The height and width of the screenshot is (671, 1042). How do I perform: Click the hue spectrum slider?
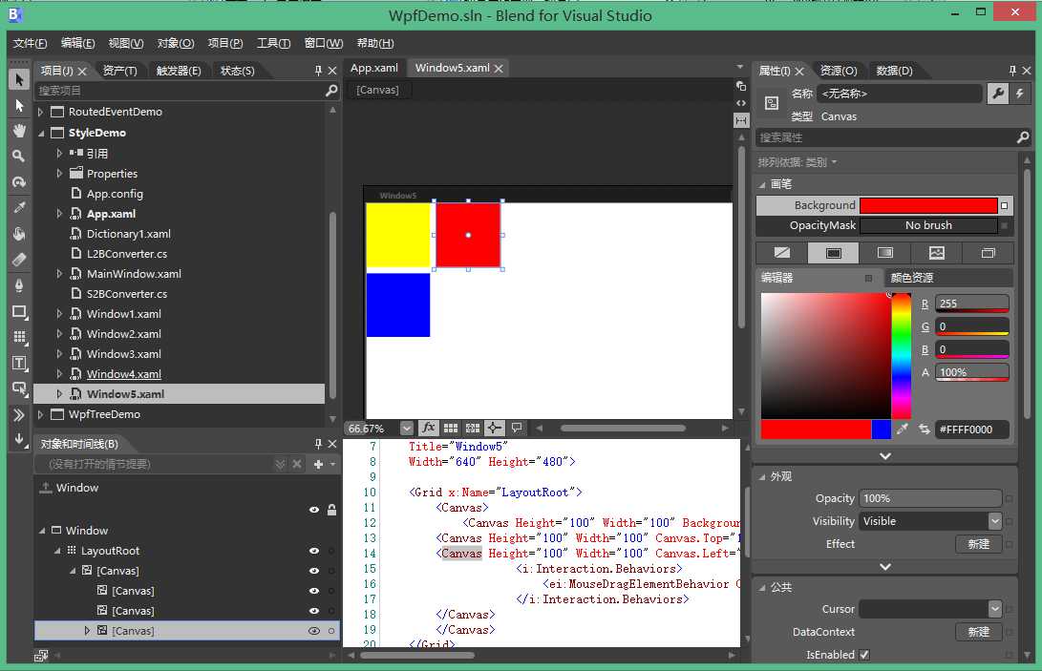pos(901,356)
